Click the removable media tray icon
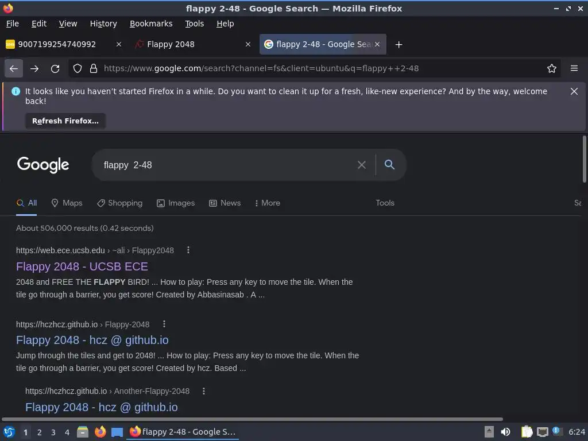 click(x=489, y=432)
